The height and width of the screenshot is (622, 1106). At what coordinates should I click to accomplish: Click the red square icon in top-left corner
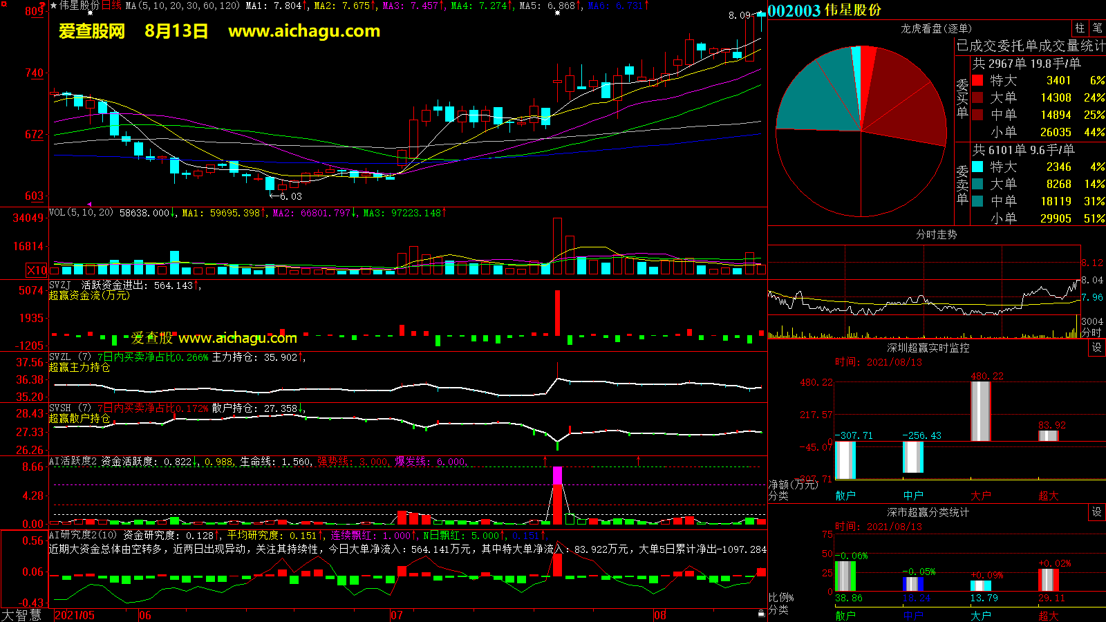click(3, 4)
